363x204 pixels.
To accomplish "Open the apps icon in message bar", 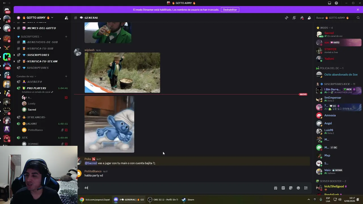I will tap(306, 188).
